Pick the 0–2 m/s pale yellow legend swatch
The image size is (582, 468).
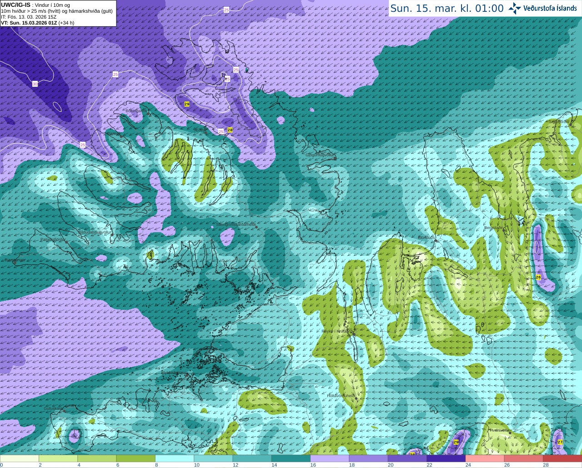click(20, 458)
